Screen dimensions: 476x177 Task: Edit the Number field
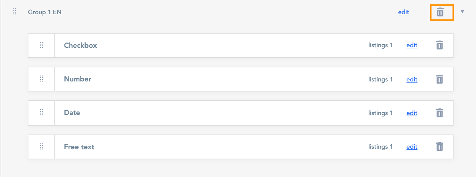click(412, 79)
